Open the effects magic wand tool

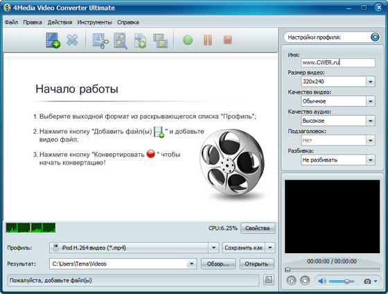tap(121, 41)
